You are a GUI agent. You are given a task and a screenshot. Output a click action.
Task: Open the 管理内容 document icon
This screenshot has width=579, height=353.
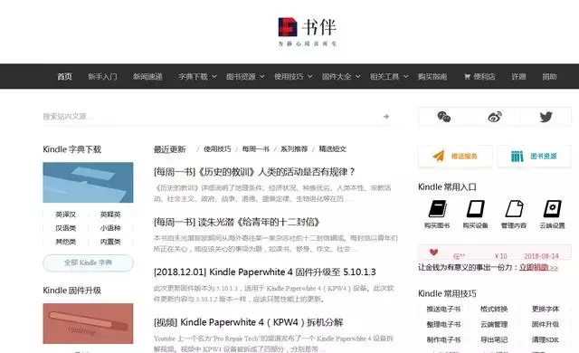pyautogui.click(x=514, y=208)
